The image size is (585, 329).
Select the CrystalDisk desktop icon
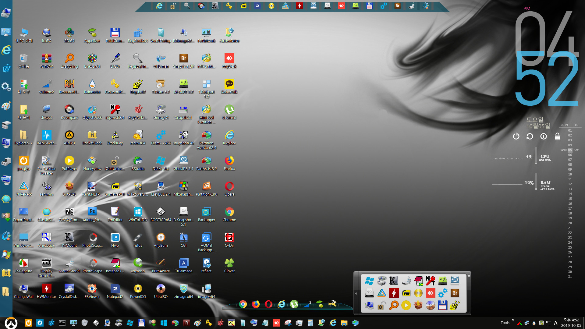(x=69, y=291)
